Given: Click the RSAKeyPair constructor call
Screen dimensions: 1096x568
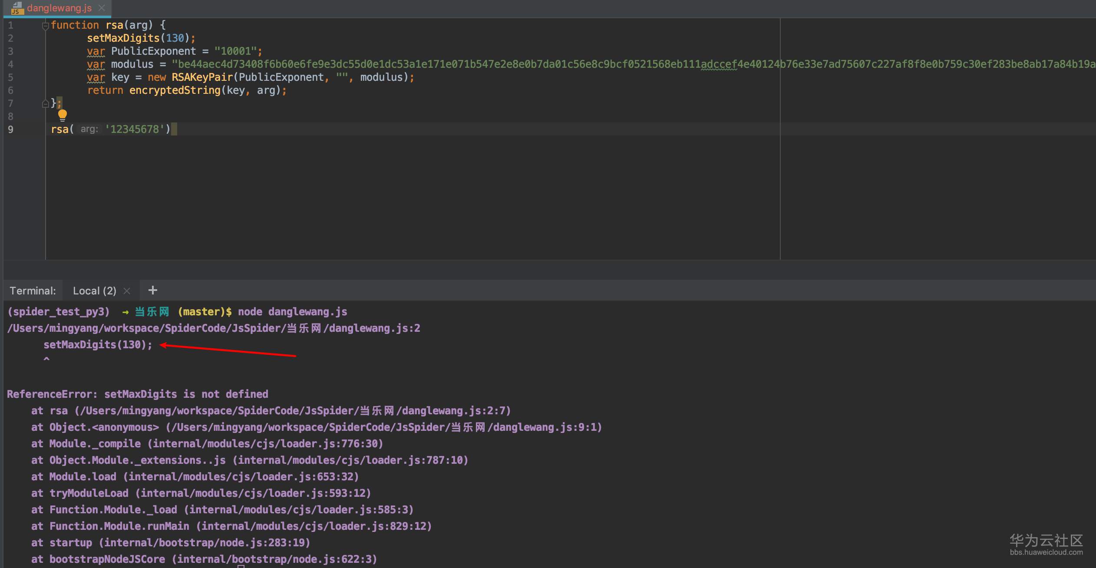Looking at the screenshot, I should click(x=202, y=77).
